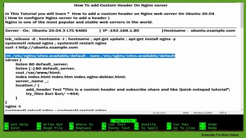Viewport: 246px width, 138px height.
Task: Click the Go To Line shortcut
Action: click(x=181, y=128)
